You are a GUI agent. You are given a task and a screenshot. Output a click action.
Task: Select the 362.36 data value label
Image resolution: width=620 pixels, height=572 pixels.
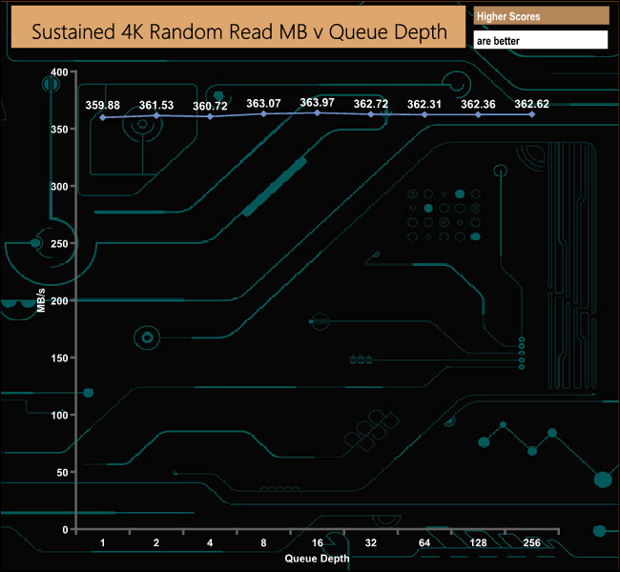click(x=478, y=104)
